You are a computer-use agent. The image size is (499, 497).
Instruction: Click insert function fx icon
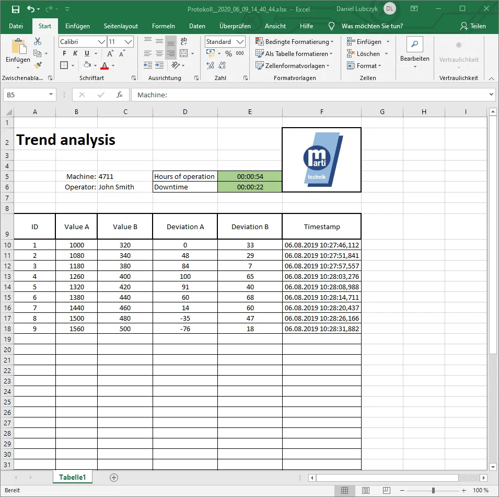point(120,95)
